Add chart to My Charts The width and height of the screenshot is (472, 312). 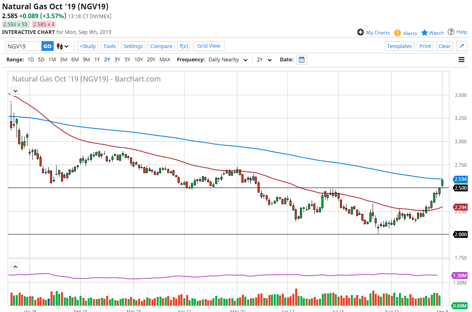pyautogui.click(x=361, y=32)
